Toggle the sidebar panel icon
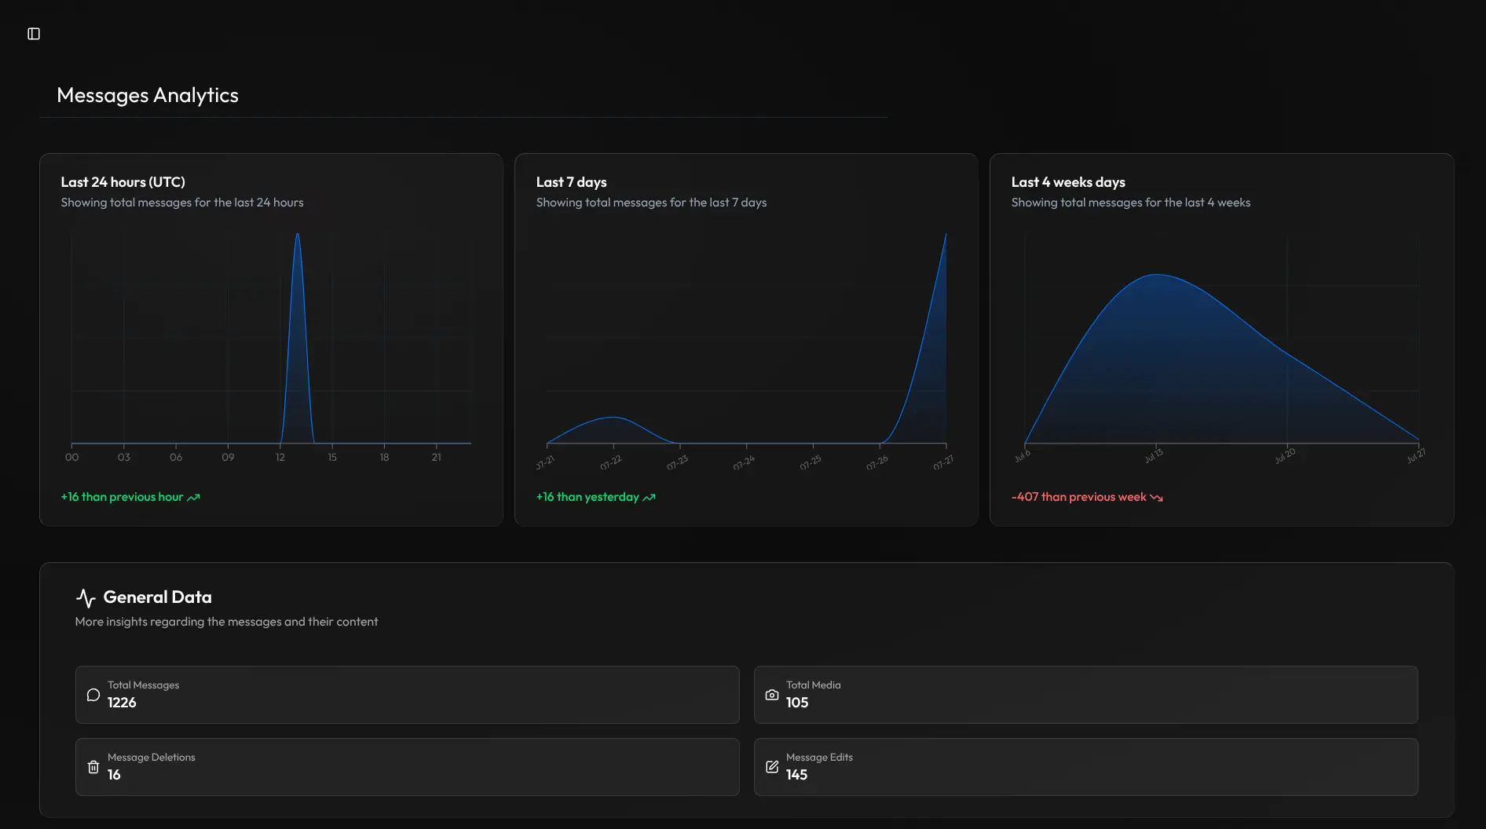The image size is (1486, 829). 34,34
